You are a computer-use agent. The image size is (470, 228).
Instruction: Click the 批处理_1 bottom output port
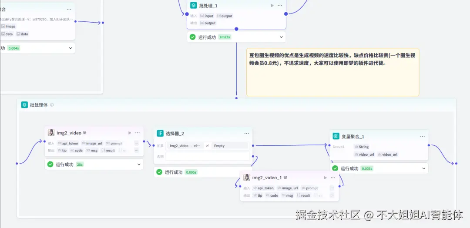pyautogui.click(x=236, y=29)
